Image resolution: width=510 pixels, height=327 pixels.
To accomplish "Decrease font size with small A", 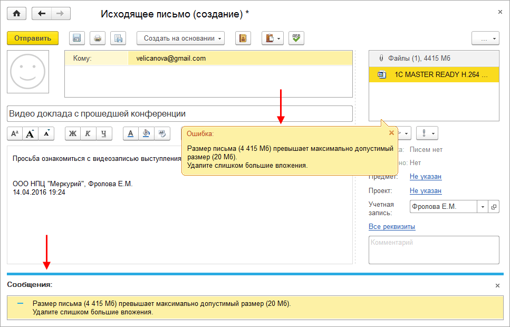I will pyautogui.click(x=46, y=133).
